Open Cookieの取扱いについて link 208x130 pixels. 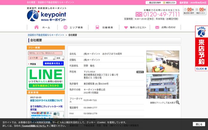coord(33,126)
